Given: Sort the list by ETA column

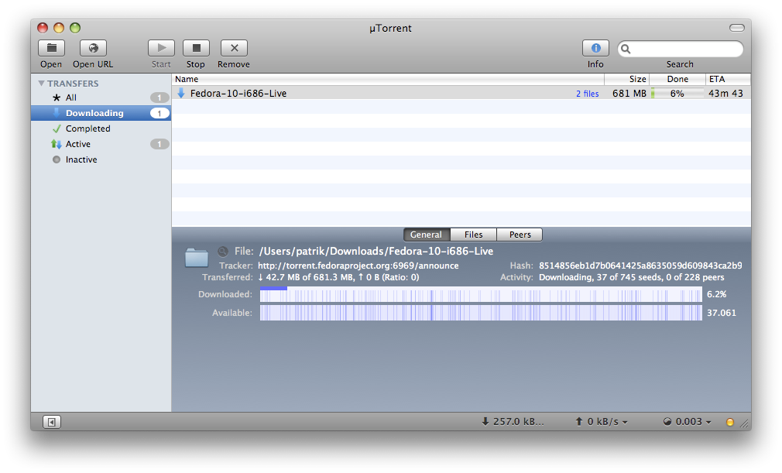Looking at the screenshot, I should coord(728,79).
